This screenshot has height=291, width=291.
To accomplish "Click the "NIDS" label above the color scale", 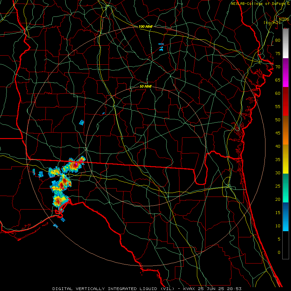I will click(x=284, y=19).
